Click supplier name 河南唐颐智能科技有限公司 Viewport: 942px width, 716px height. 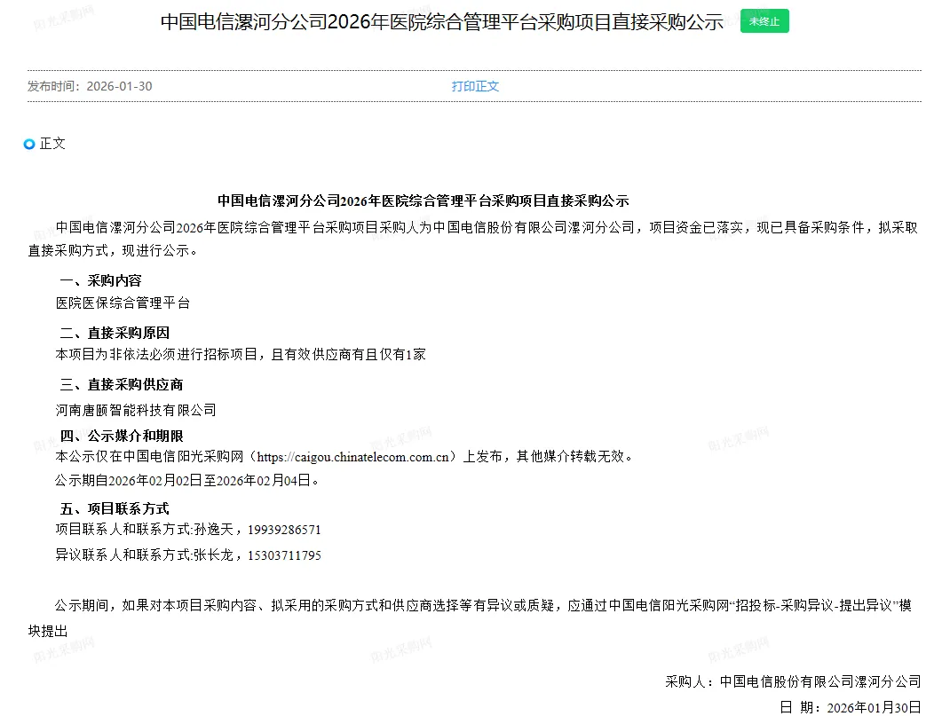click(x=136, y=411)
